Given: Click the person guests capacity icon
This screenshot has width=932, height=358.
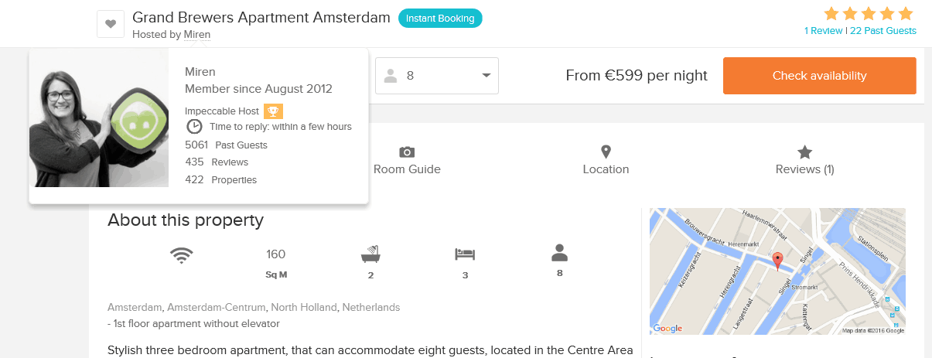Looking at the screenshot, I should pyautogui.click(x=560, y=252).
